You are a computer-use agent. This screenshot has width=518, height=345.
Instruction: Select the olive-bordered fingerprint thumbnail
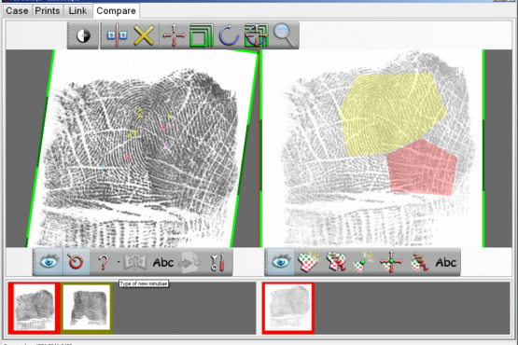tap(87, 308)
